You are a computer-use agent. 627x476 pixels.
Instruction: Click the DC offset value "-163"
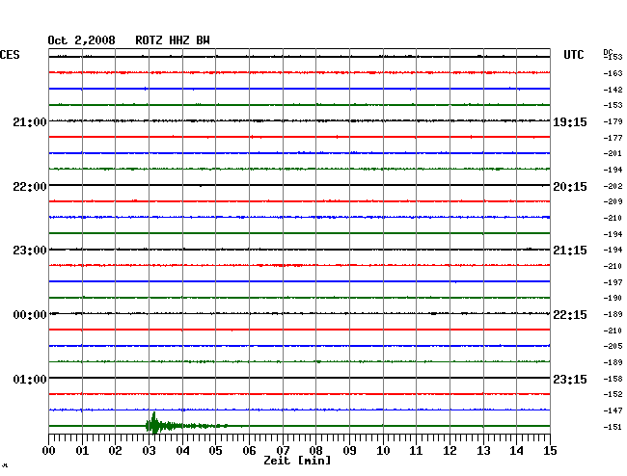(x=613, y=73)
